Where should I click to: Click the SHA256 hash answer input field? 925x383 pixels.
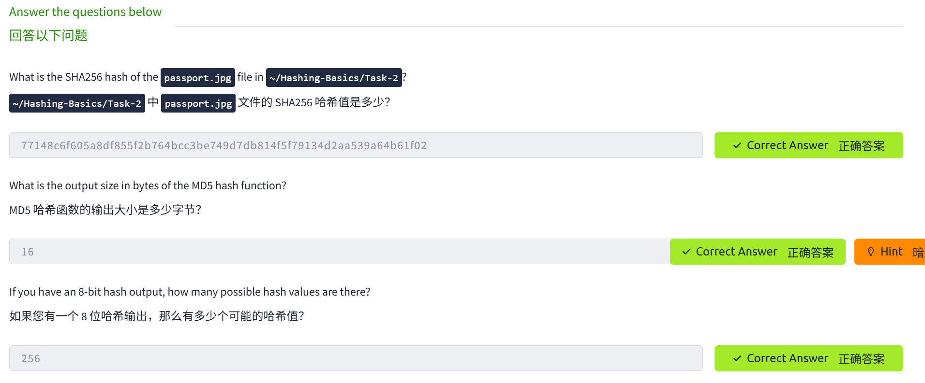[x=356, y=145]
